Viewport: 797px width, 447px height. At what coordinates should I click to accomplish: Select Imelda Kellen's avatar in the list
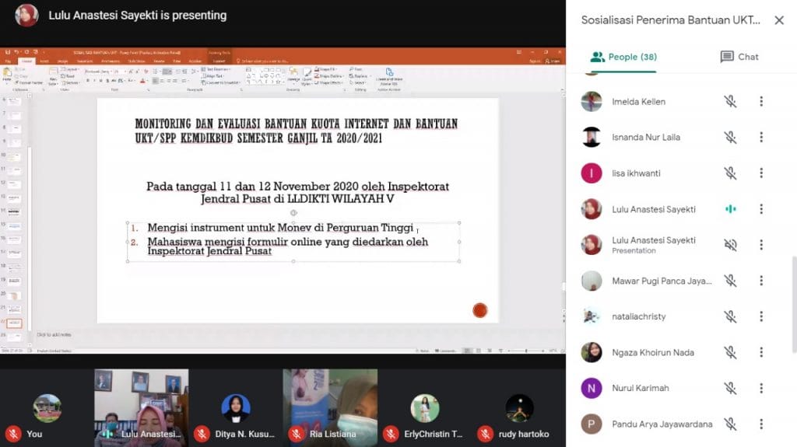[x=592, y=102]
